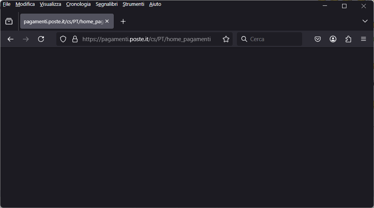Screen dimensions: 374x208
Task: Open the hamburger application menu
Action: pyautogui.click(x=364, y=39)
